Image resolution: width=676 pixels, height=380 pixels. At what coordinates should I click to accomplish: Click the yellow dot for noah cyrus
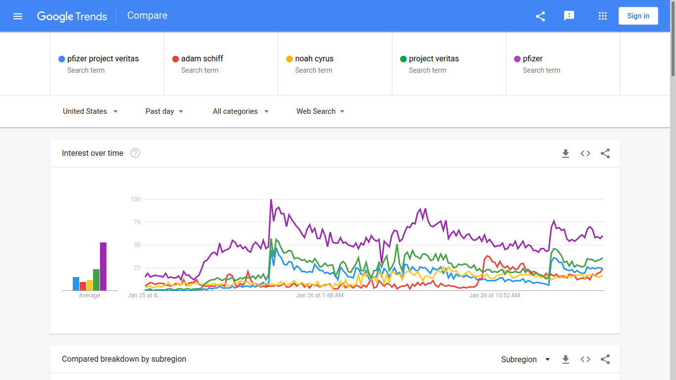290,59
